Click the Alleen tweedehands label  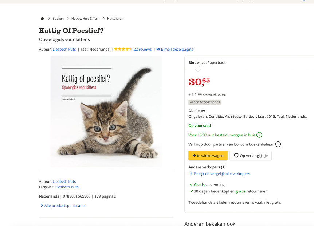coord(205,102)
